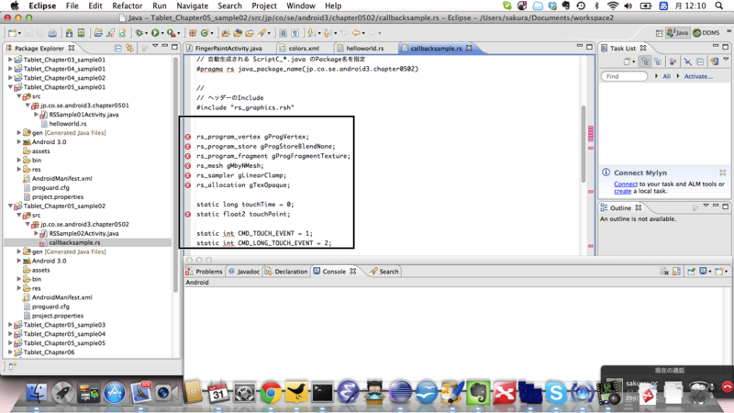Click the Back navigation arrow in toolbar

(x=357, y=33)
